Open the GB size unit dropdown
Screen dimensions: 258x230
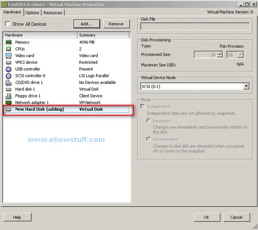coord(240,55)
